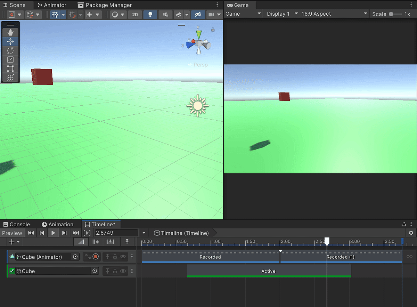Switch to the Animator tab

pyautogui.click(x=52, y=5)
